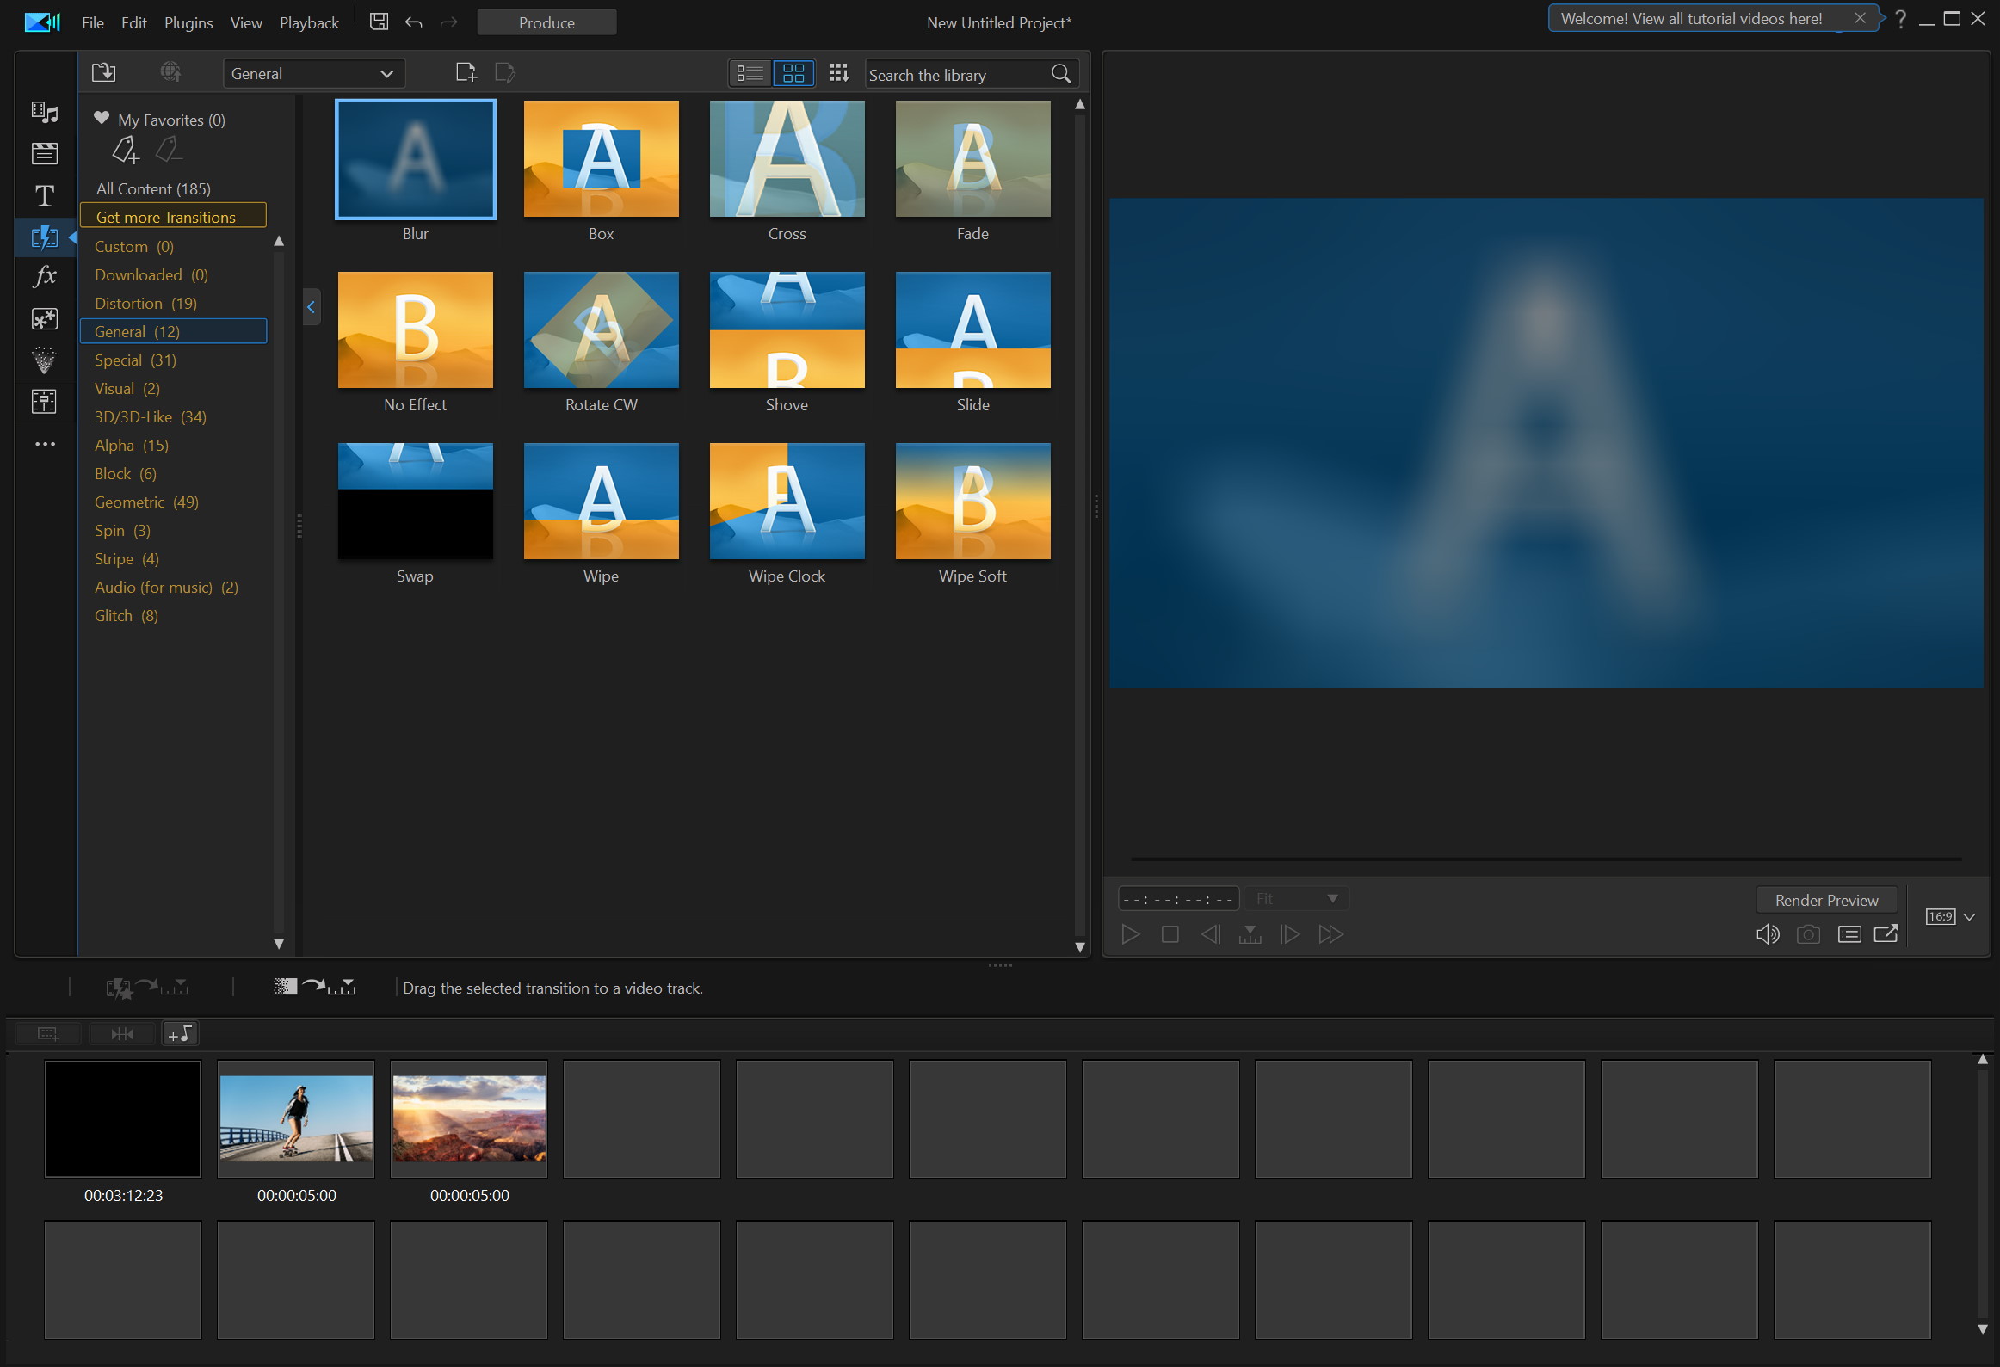Open the General dropdown filter menu
2000x1367 pixels.
coord(312,71)
